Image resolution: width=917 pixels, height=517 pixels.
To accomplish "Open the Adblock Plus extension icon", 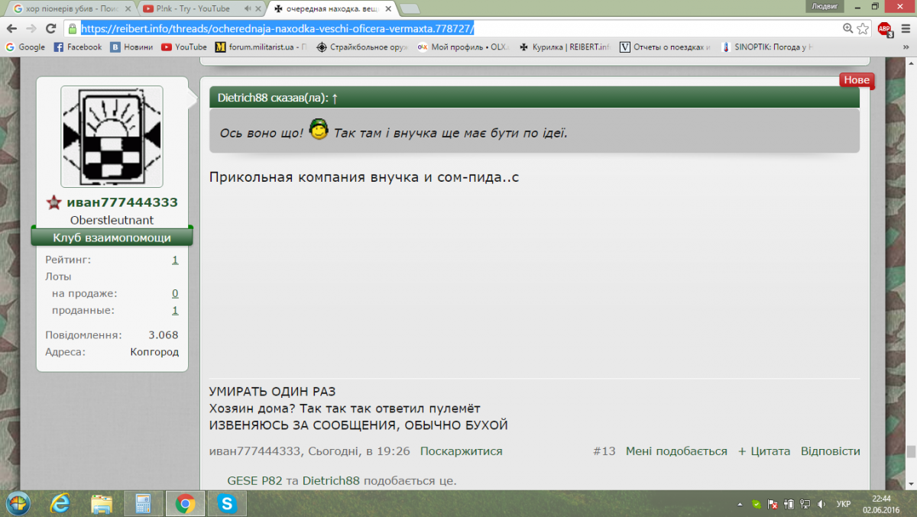I will click(884, 29).
